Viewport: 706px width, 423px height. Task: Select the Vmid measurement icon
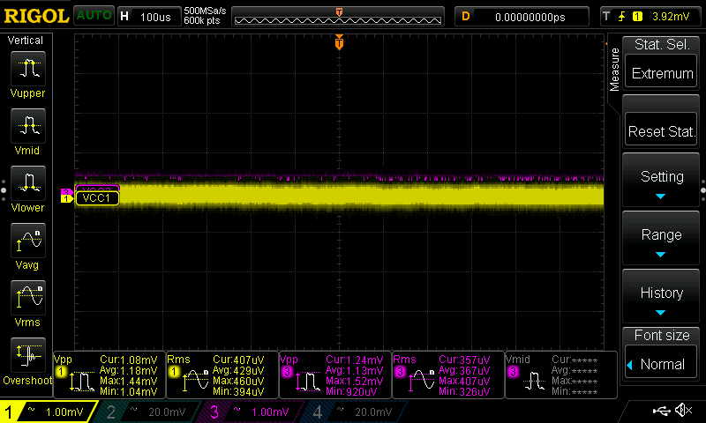point(28,126)
